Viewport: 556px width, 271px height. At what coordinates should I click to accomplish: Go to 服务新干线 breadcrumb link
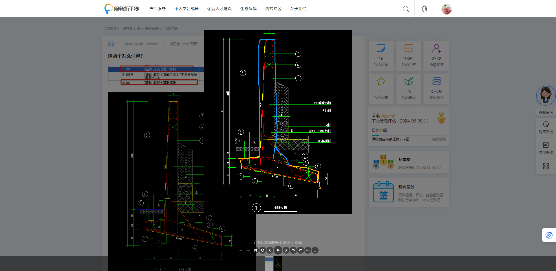(x=131, y=29)
